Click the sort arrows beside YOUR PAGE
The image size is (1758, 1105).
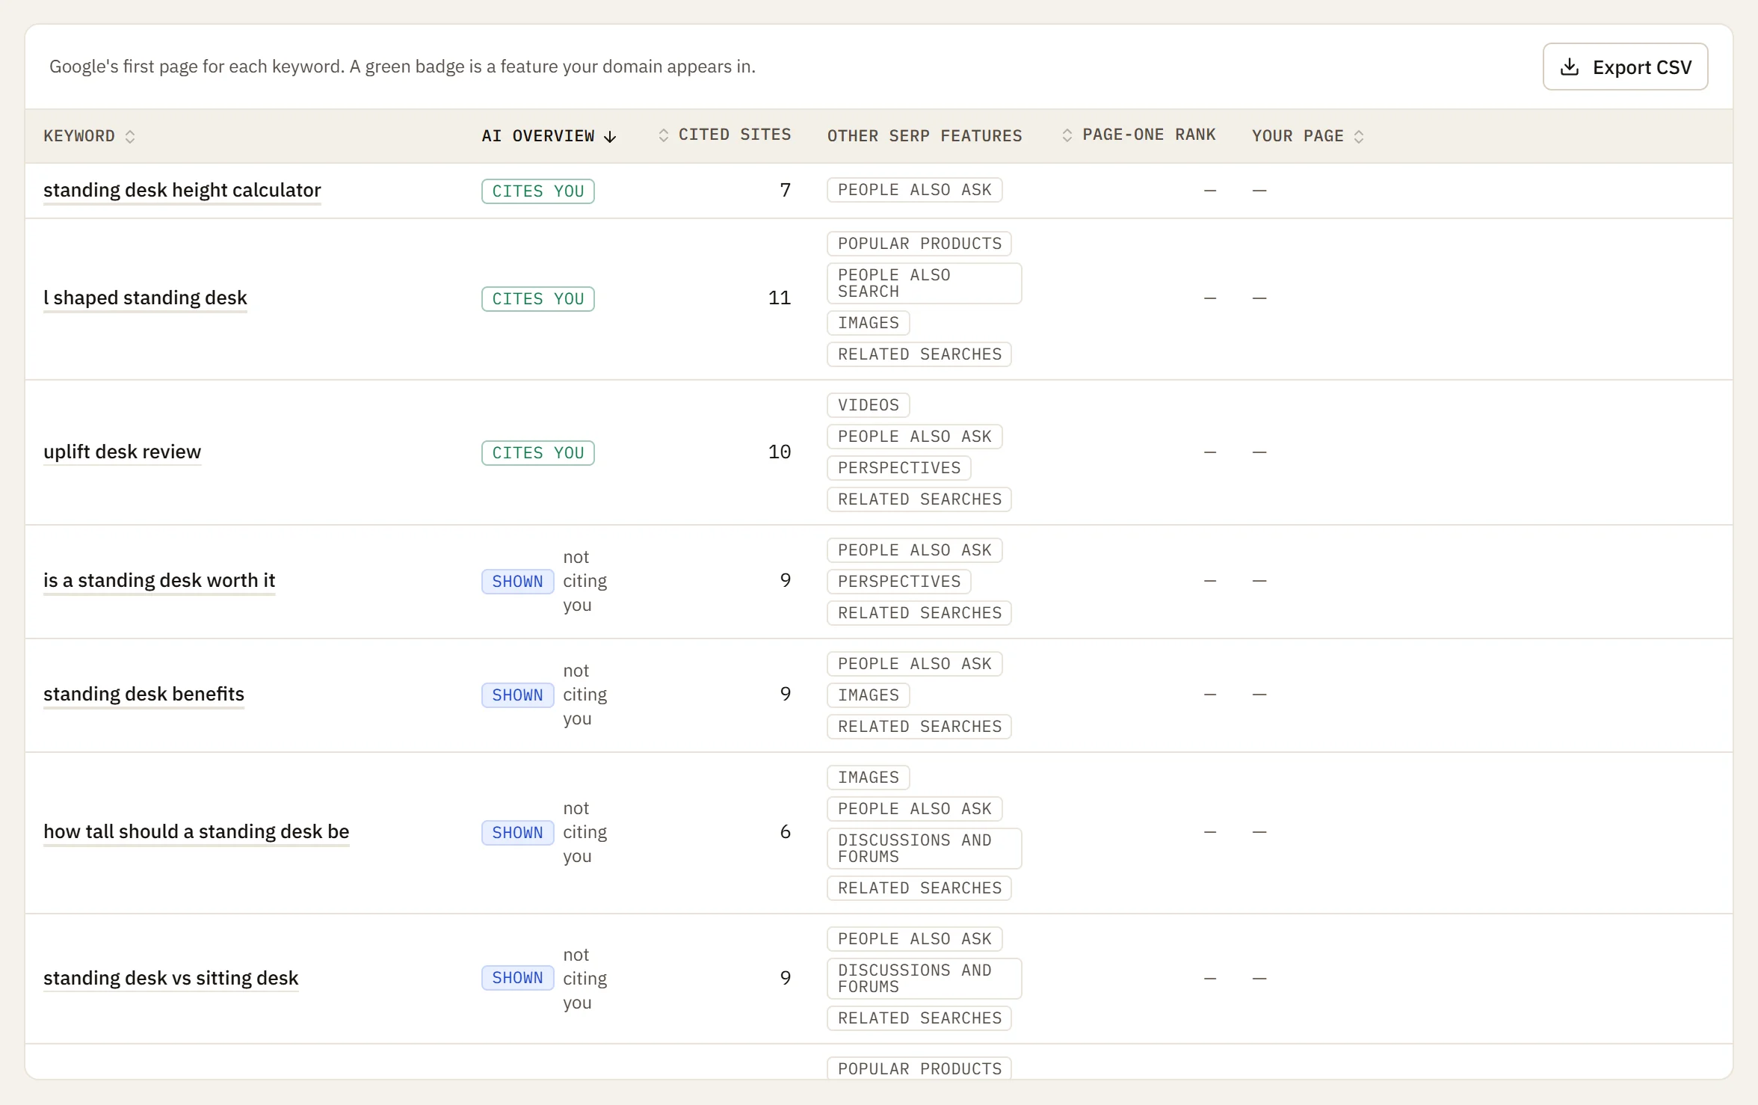pos(1359,136)
